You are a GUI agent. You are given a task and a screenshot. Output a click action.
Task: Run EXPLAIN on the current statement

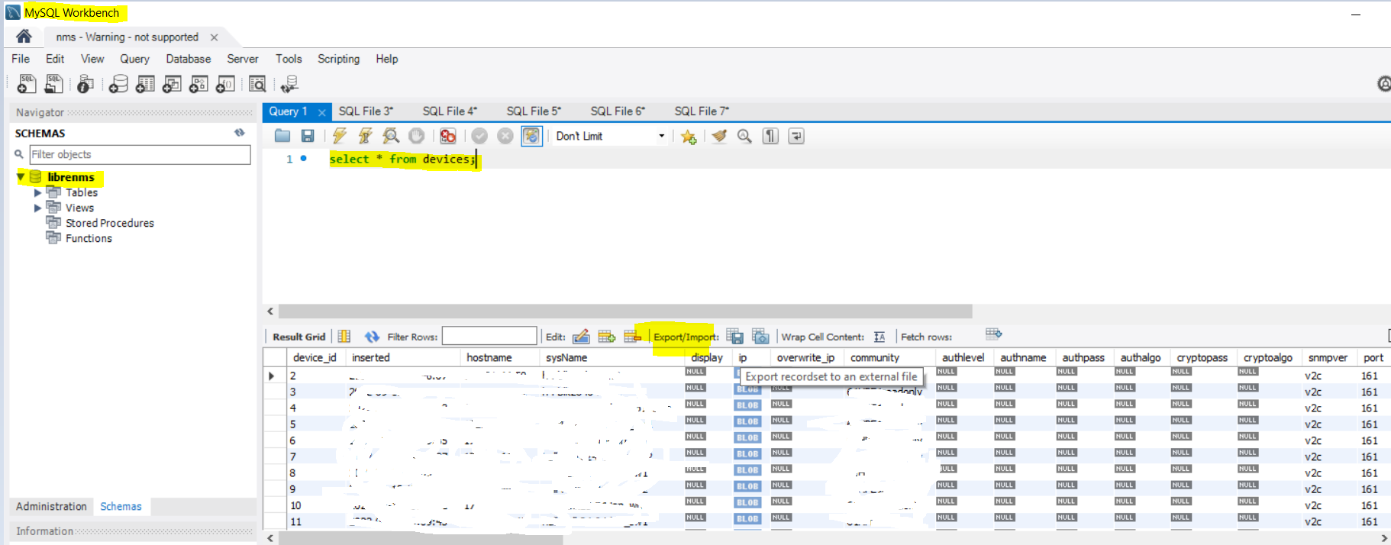tap(391, 136)
